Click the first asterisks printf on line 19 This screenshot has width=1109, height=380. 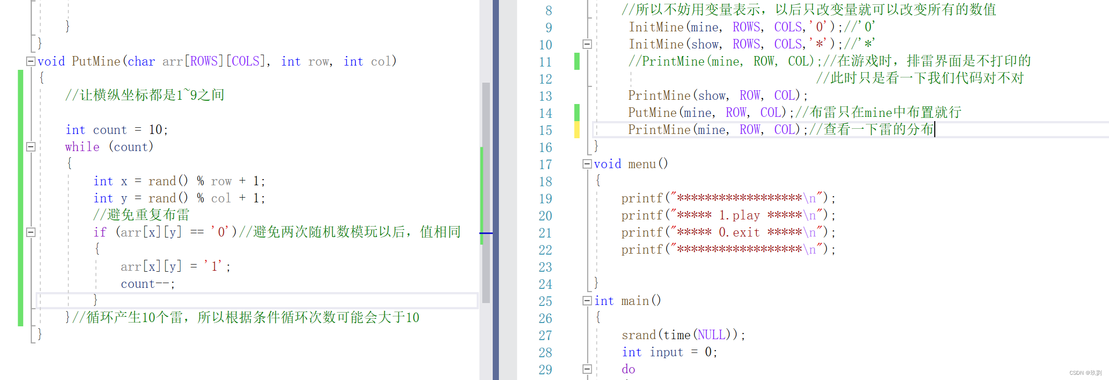click(728, 198)
